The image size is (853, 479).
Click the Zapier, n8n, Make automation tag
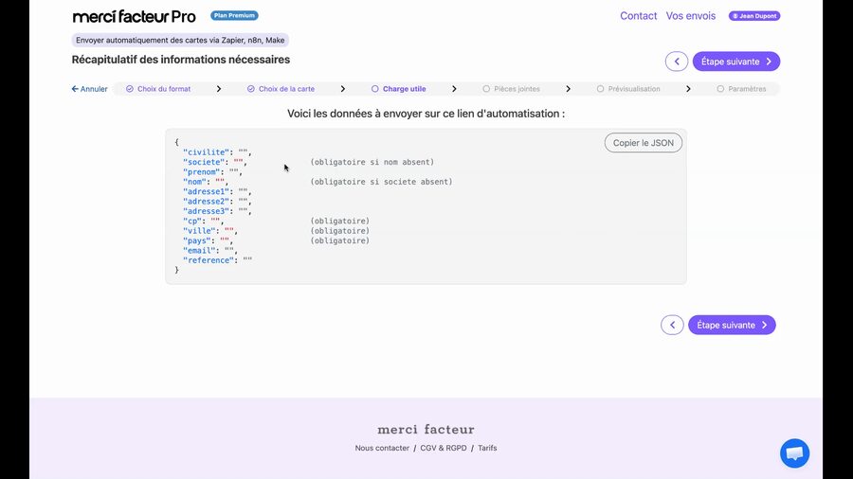180,40
